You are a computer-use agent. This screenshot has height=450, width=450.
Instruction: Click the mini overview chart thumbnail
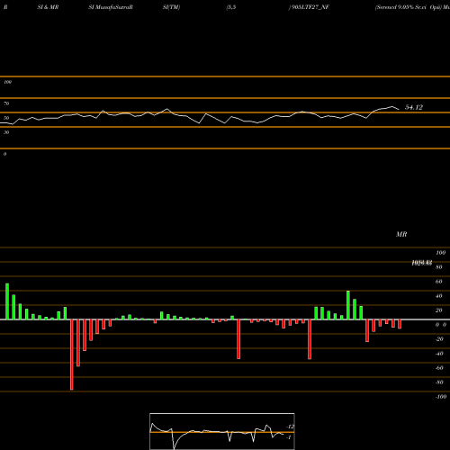coord(222,431)
